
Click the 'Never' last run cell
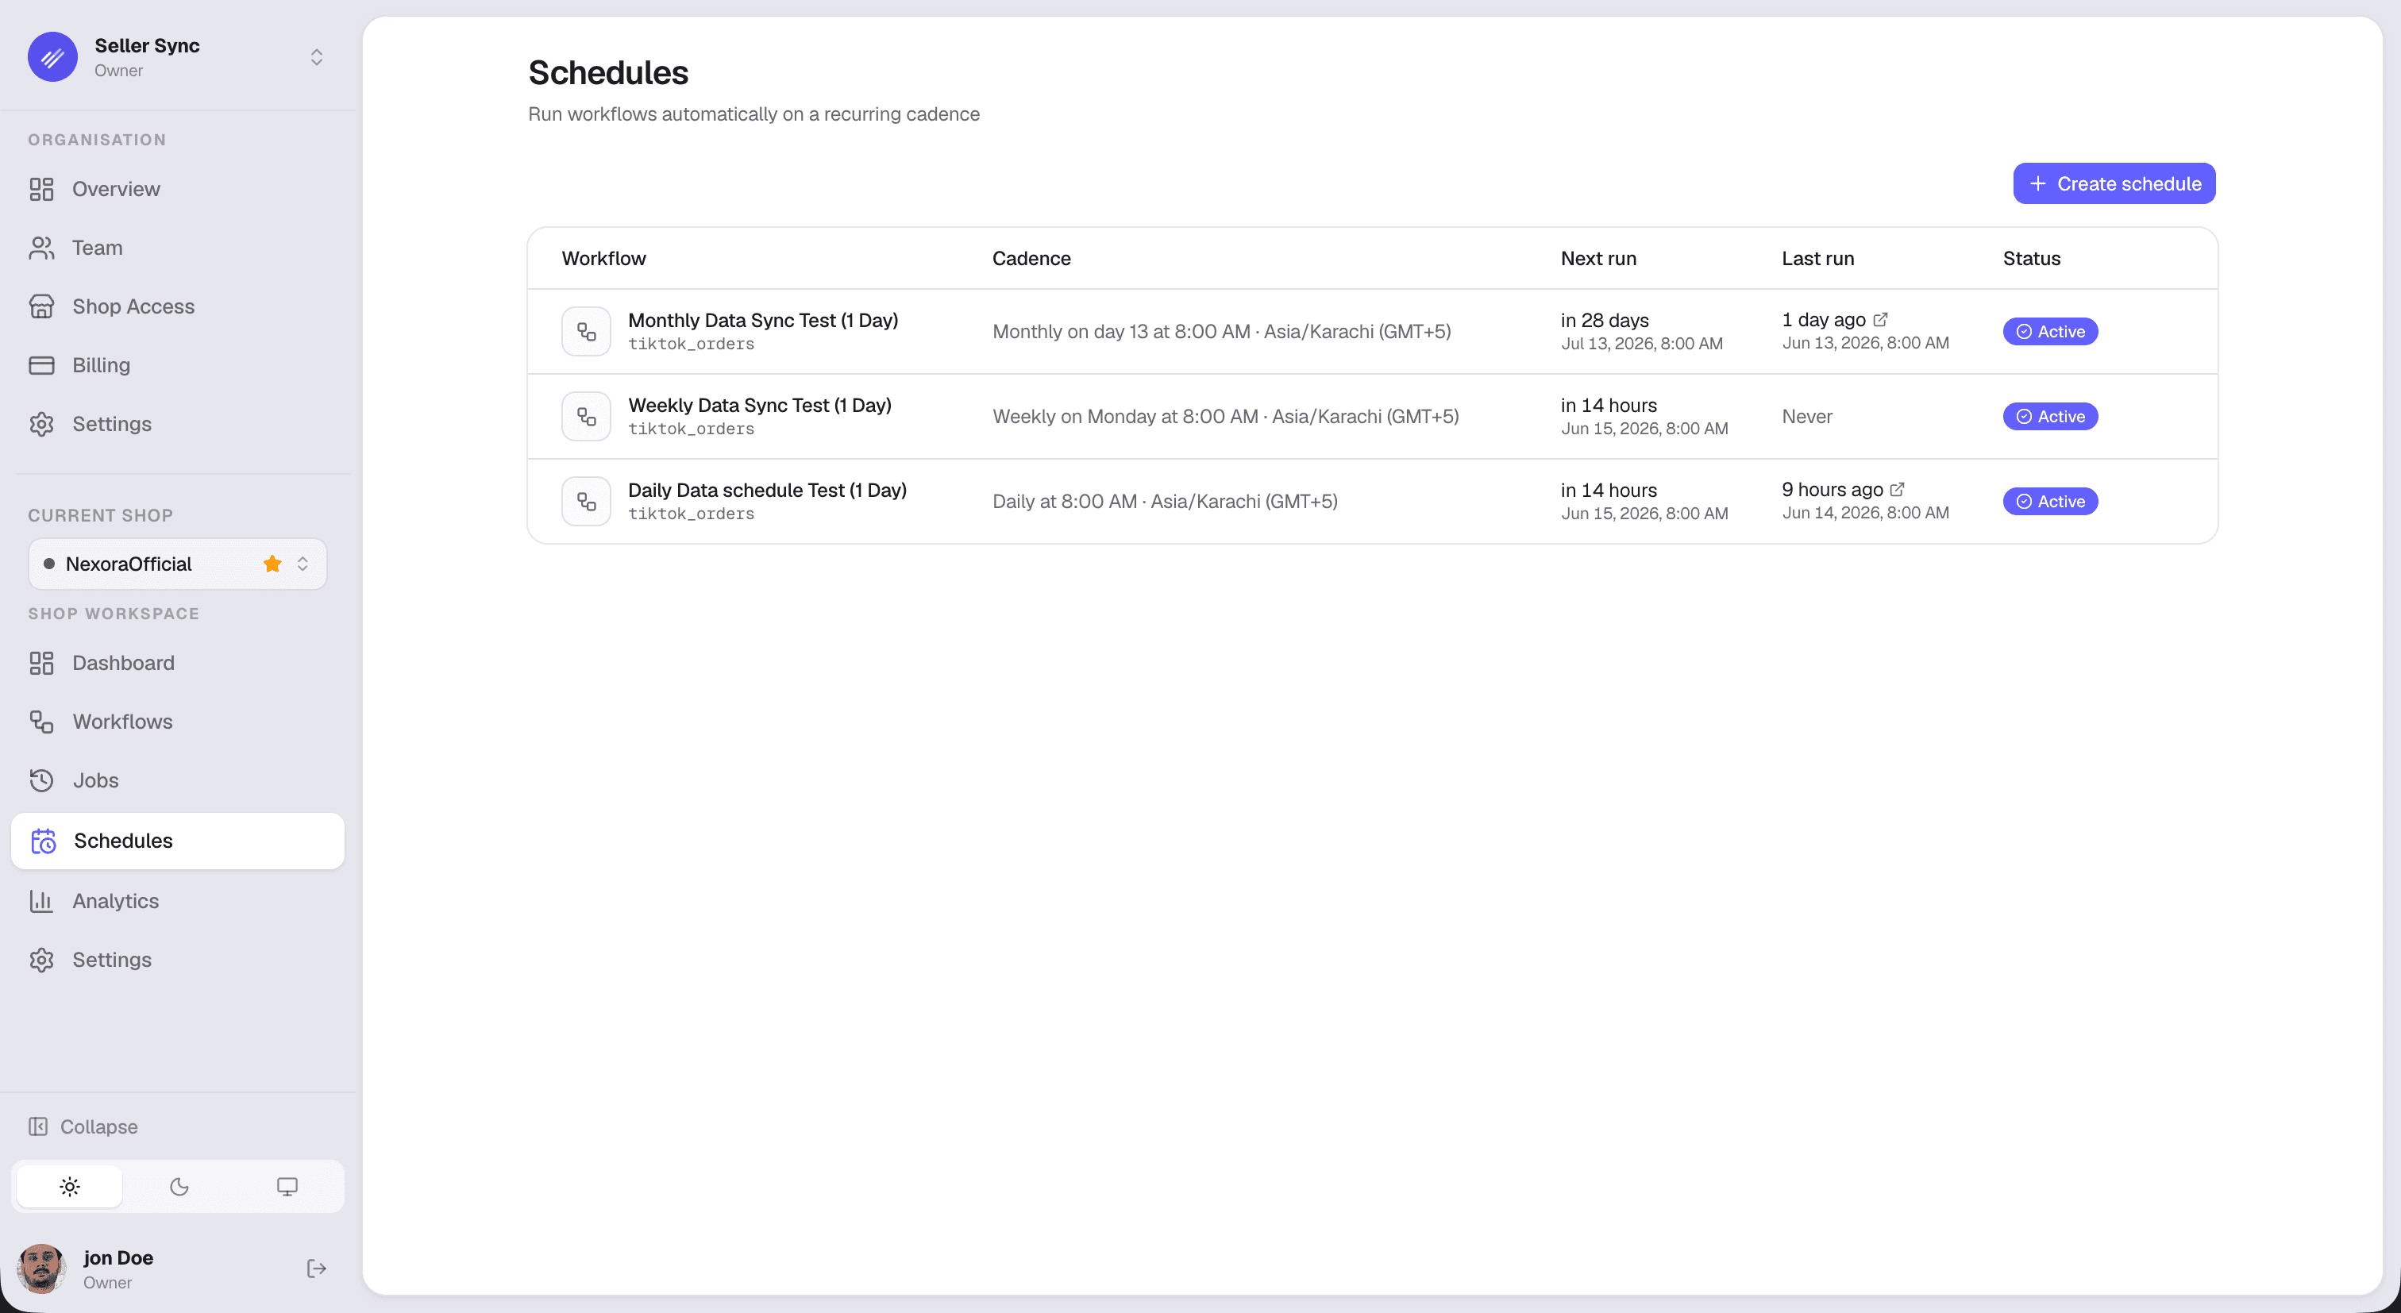(x=1807, y=417)
